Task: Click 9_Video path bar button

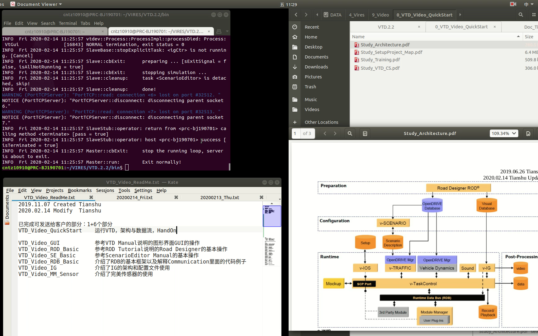Action: (380, 15)
